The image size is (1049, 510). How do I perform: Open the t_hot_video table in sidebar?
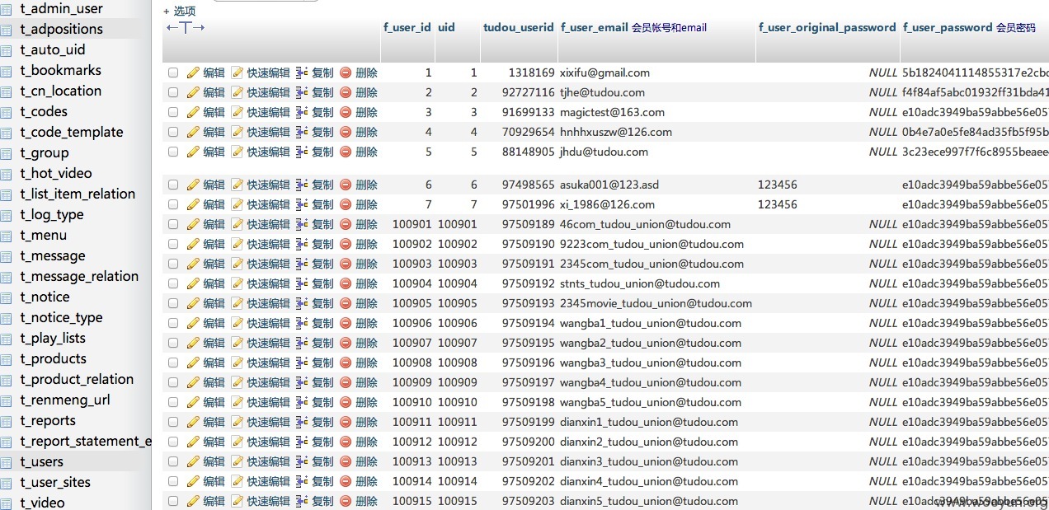(56, 173)
